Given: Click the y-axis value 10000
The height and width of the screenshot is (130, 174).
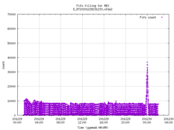Looking at the screenshot, I should point(11,101).
